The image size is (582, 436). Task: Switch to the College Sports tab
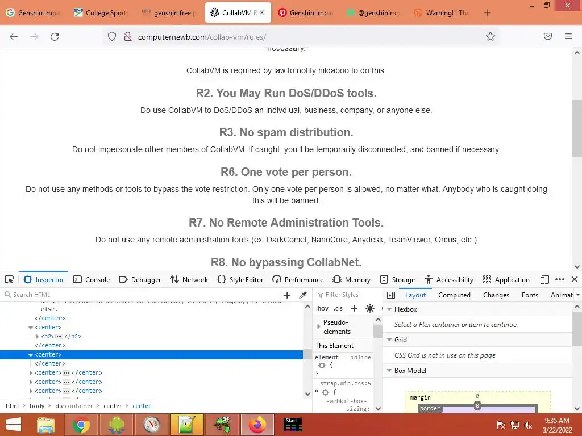point(101,13)
